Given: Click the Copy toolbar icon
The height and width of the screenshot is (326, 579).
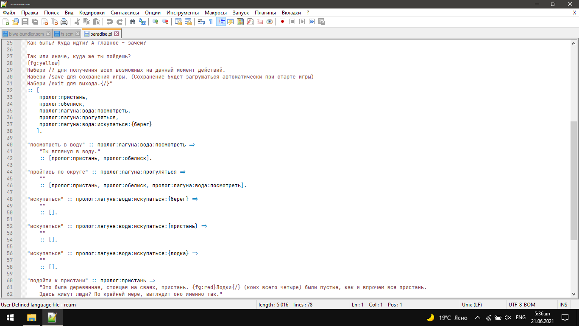Looking at the screenshot, I should 87,22.
